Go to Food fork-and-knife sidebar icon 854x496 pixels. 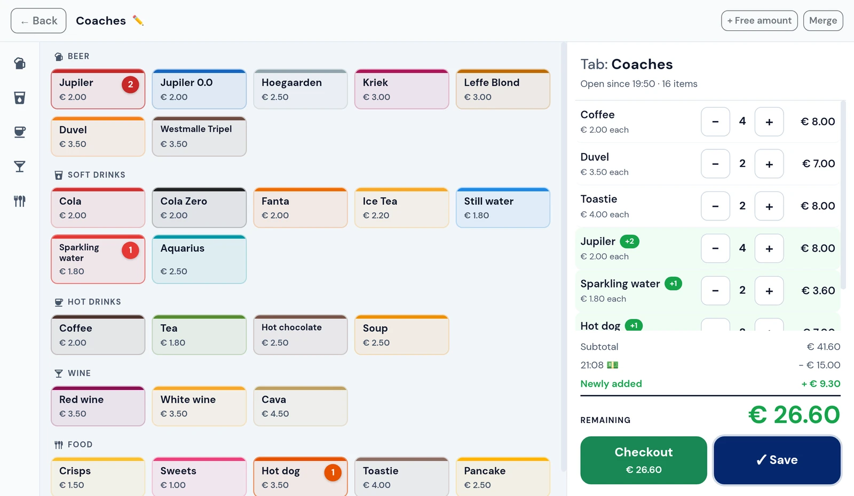(20, 201)
